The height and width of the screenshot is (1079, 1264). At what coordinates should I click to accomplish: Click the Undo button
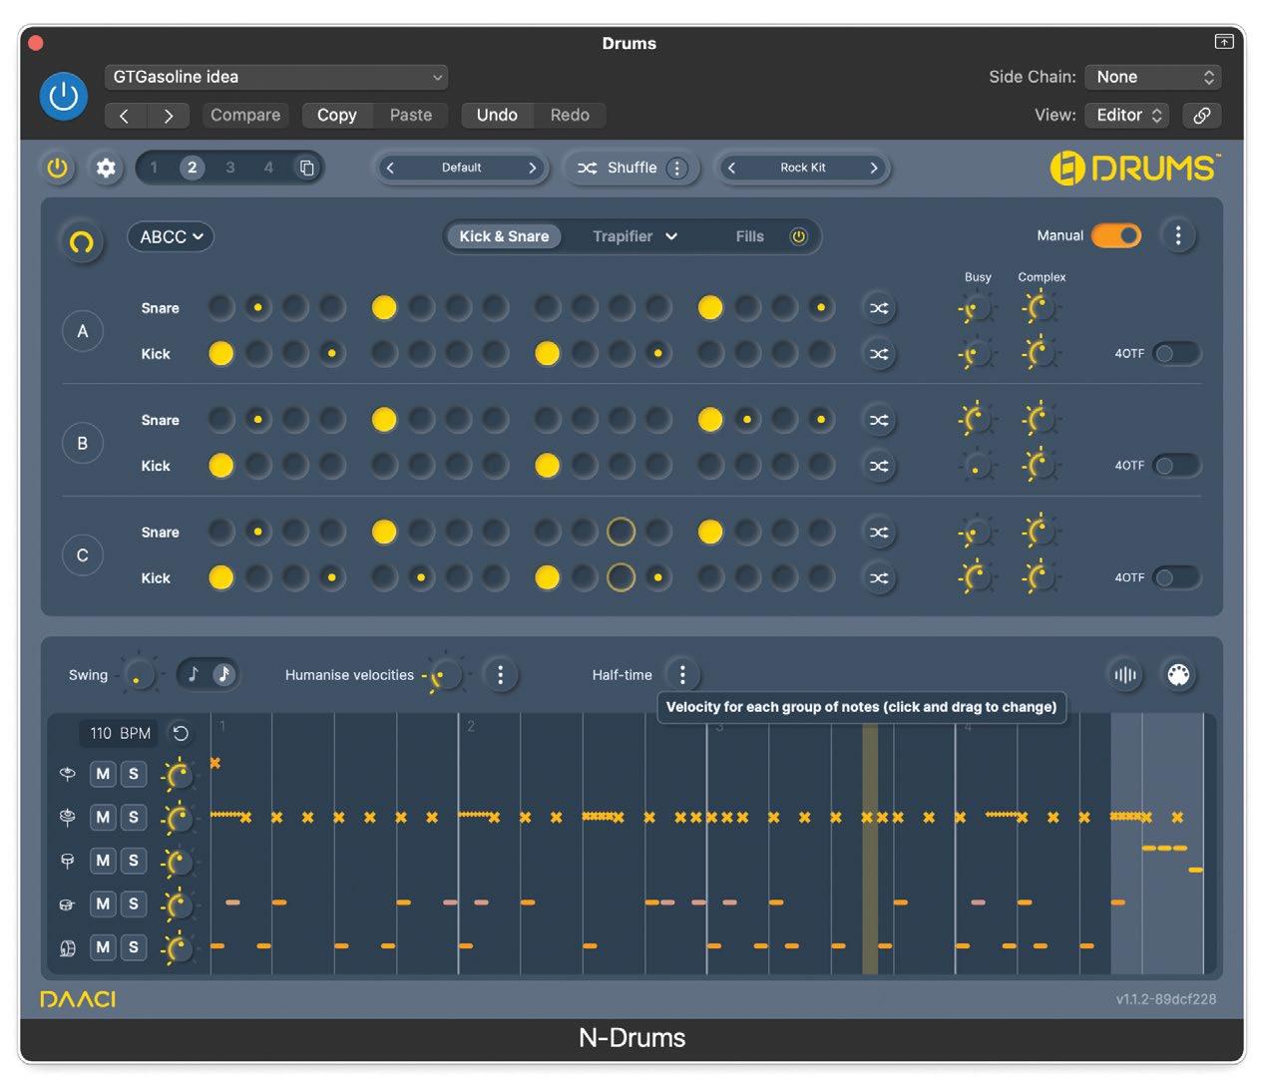(x=497, y=115)
